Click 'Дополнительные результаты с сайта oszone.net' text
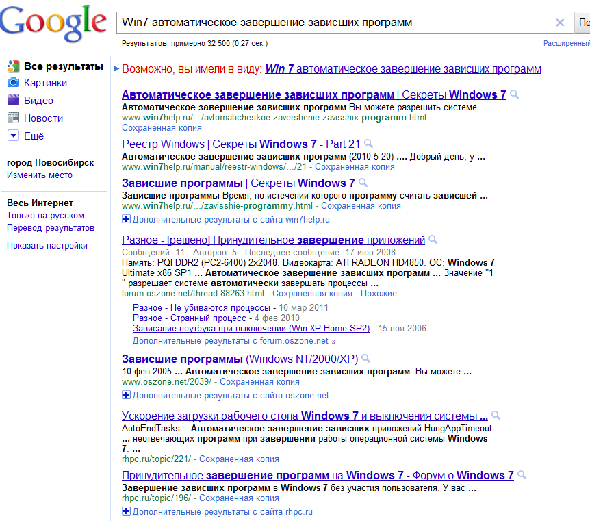The width and height of the screenshot is (590, 521). (231, 396)
